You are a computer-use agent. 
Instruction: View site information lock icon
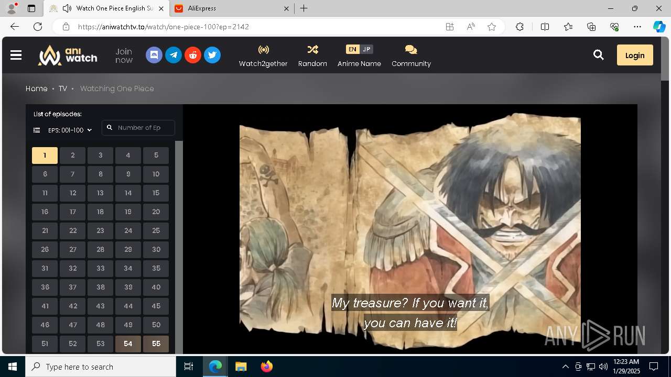(66, 27)
